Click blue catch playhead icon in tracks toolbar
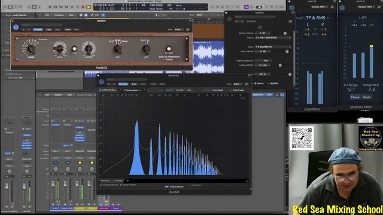The width and height of the screenshot is (383, 215). tap(103, 15)
